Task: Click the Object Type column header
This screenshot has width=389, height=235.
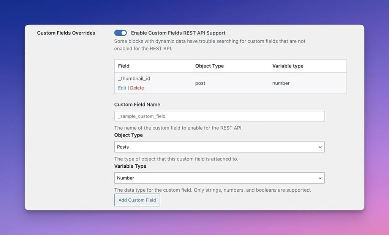Action: (x=209, y=65)
